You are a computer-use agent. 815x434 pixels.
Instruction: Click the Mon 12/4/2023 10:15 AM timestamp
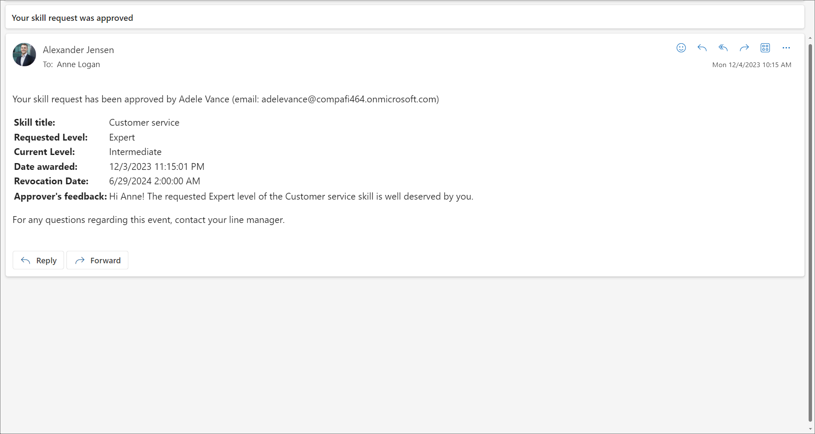[x=751, y=65]
